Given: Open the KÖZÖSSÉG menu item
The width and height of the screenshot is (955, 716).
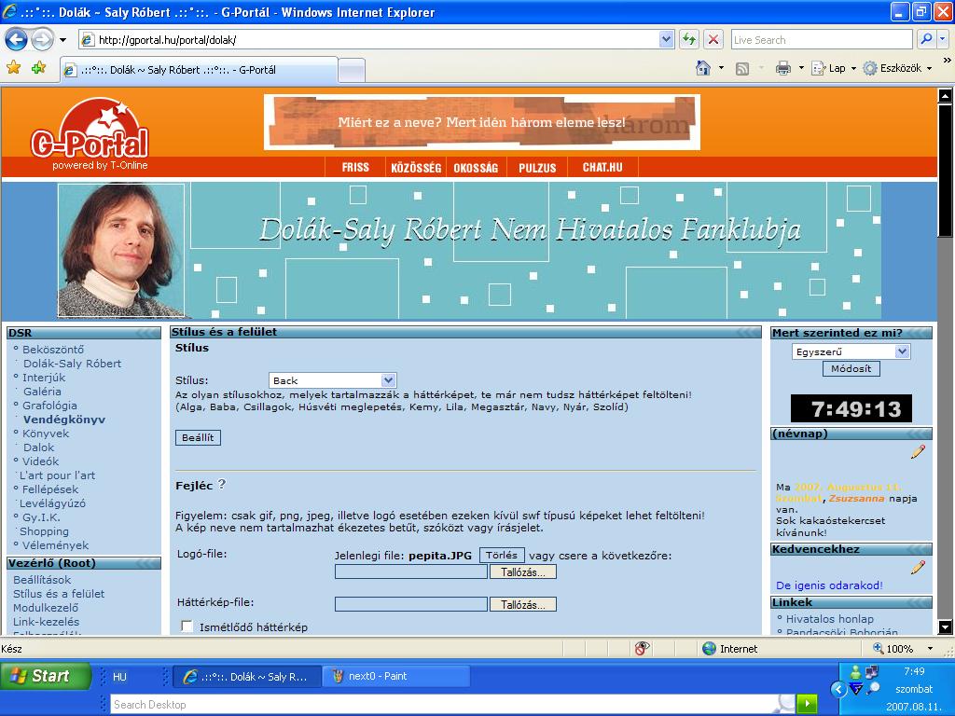Looking at the screenshot, I should pyautogui.click(x=416, y=168).
